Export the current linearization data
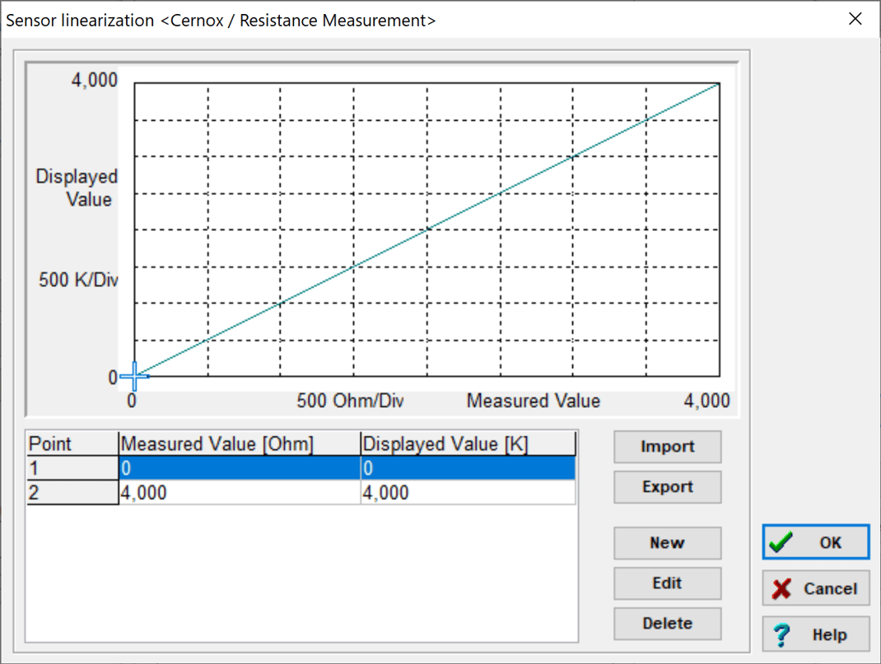 pos(667,487)
